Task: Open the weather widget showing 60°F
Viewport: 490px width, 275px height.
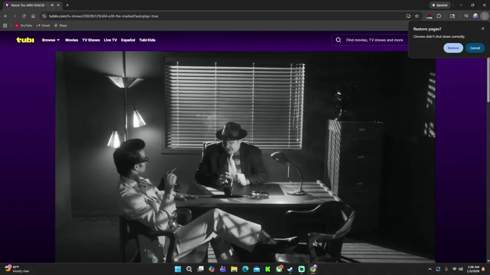Action: tap(17, 269)
